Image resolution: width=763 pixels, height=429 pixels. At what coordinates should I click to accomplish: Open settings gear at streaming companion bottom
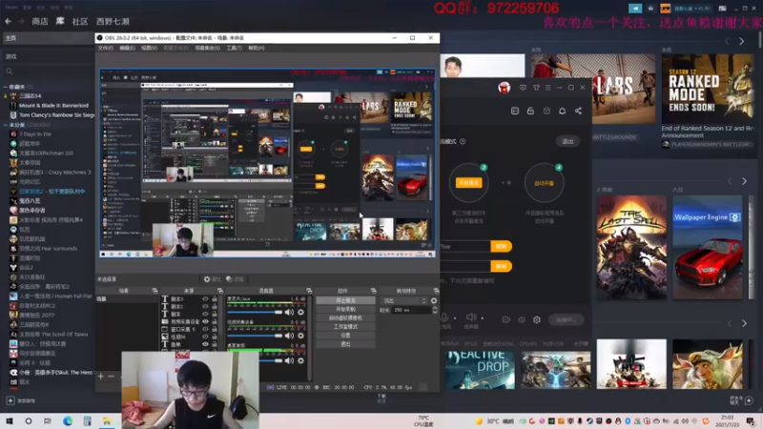point(537,319)
